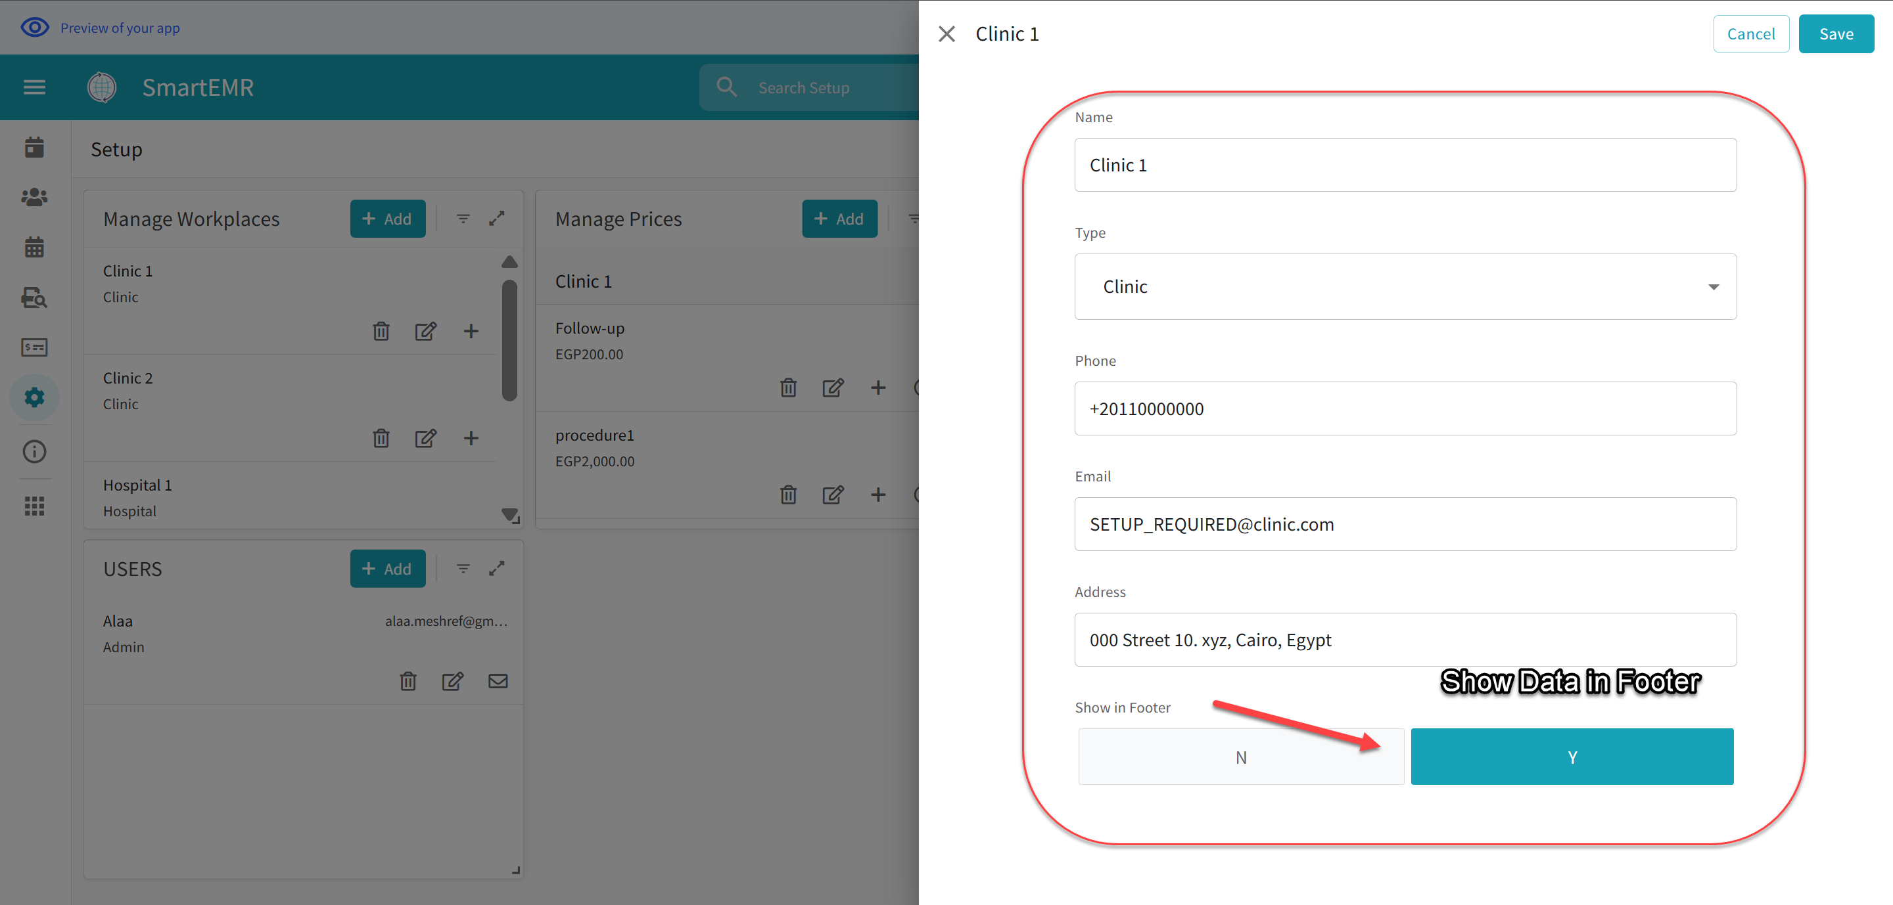Open the hamburger navigation menu

point(34,87)
